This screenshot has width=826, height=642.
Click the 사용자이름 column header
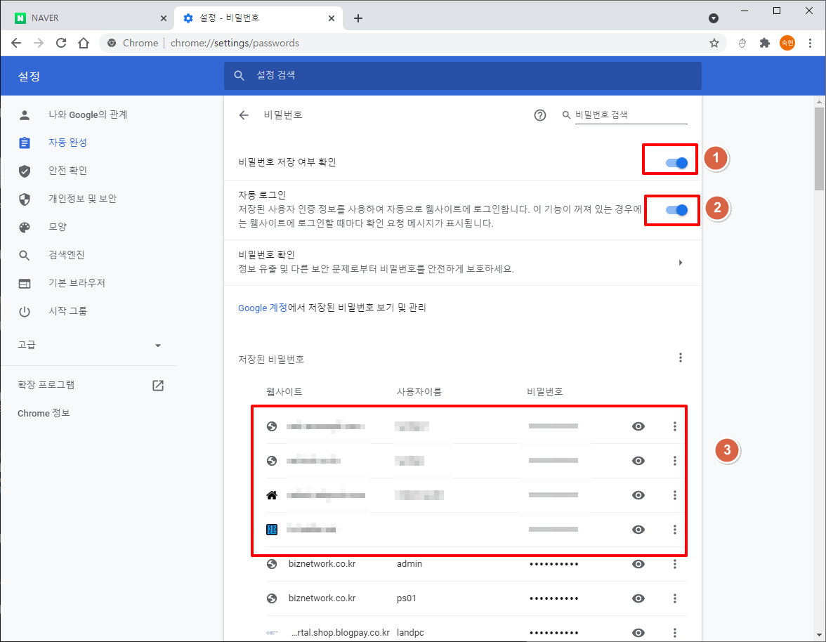[x=419, y=392]
